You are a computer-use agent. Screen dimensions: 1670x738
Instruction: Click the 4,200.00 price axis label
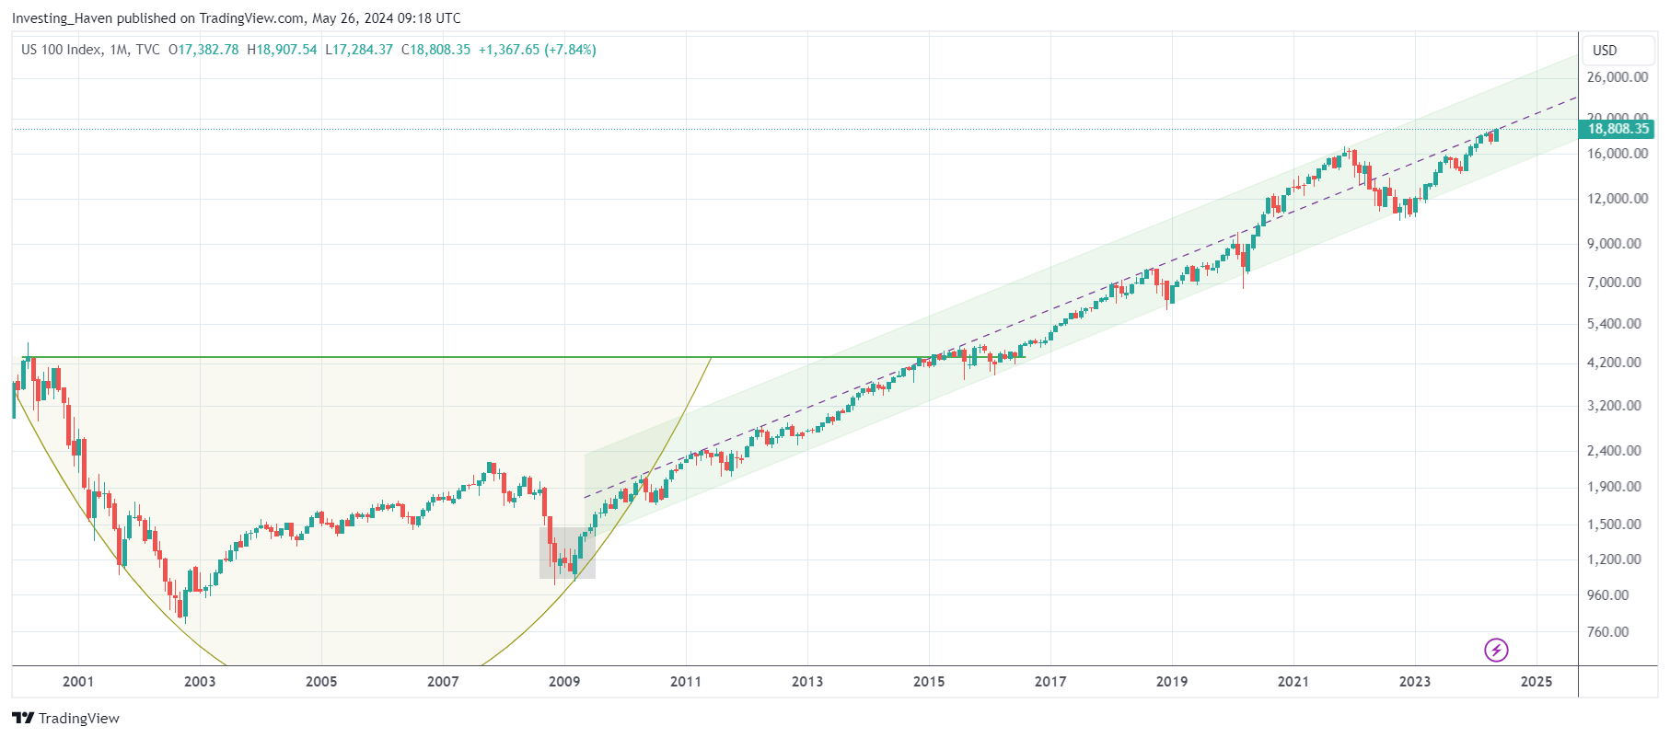tap(1614, 363)
